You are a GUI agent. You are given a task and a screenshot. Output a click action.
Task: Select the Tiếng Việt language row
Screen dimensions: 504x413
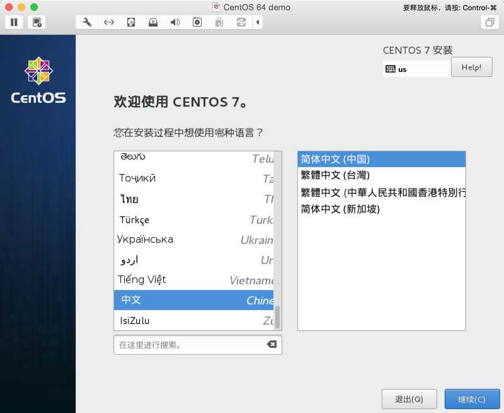point(194,280)
